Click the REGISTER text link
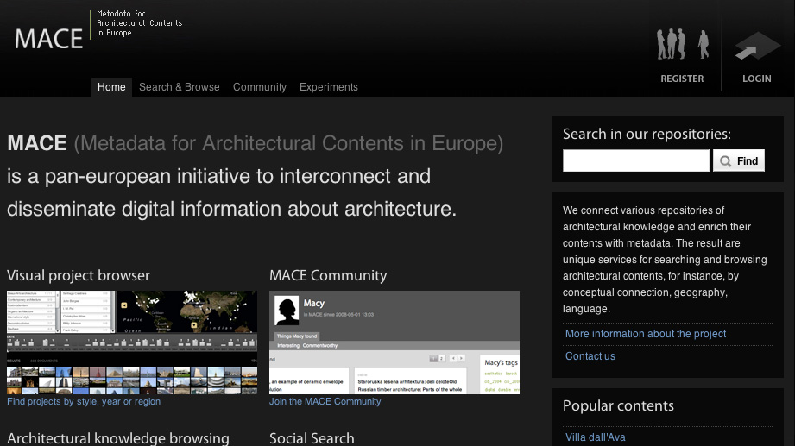This screenshot has width=795, height=446. 682,79
